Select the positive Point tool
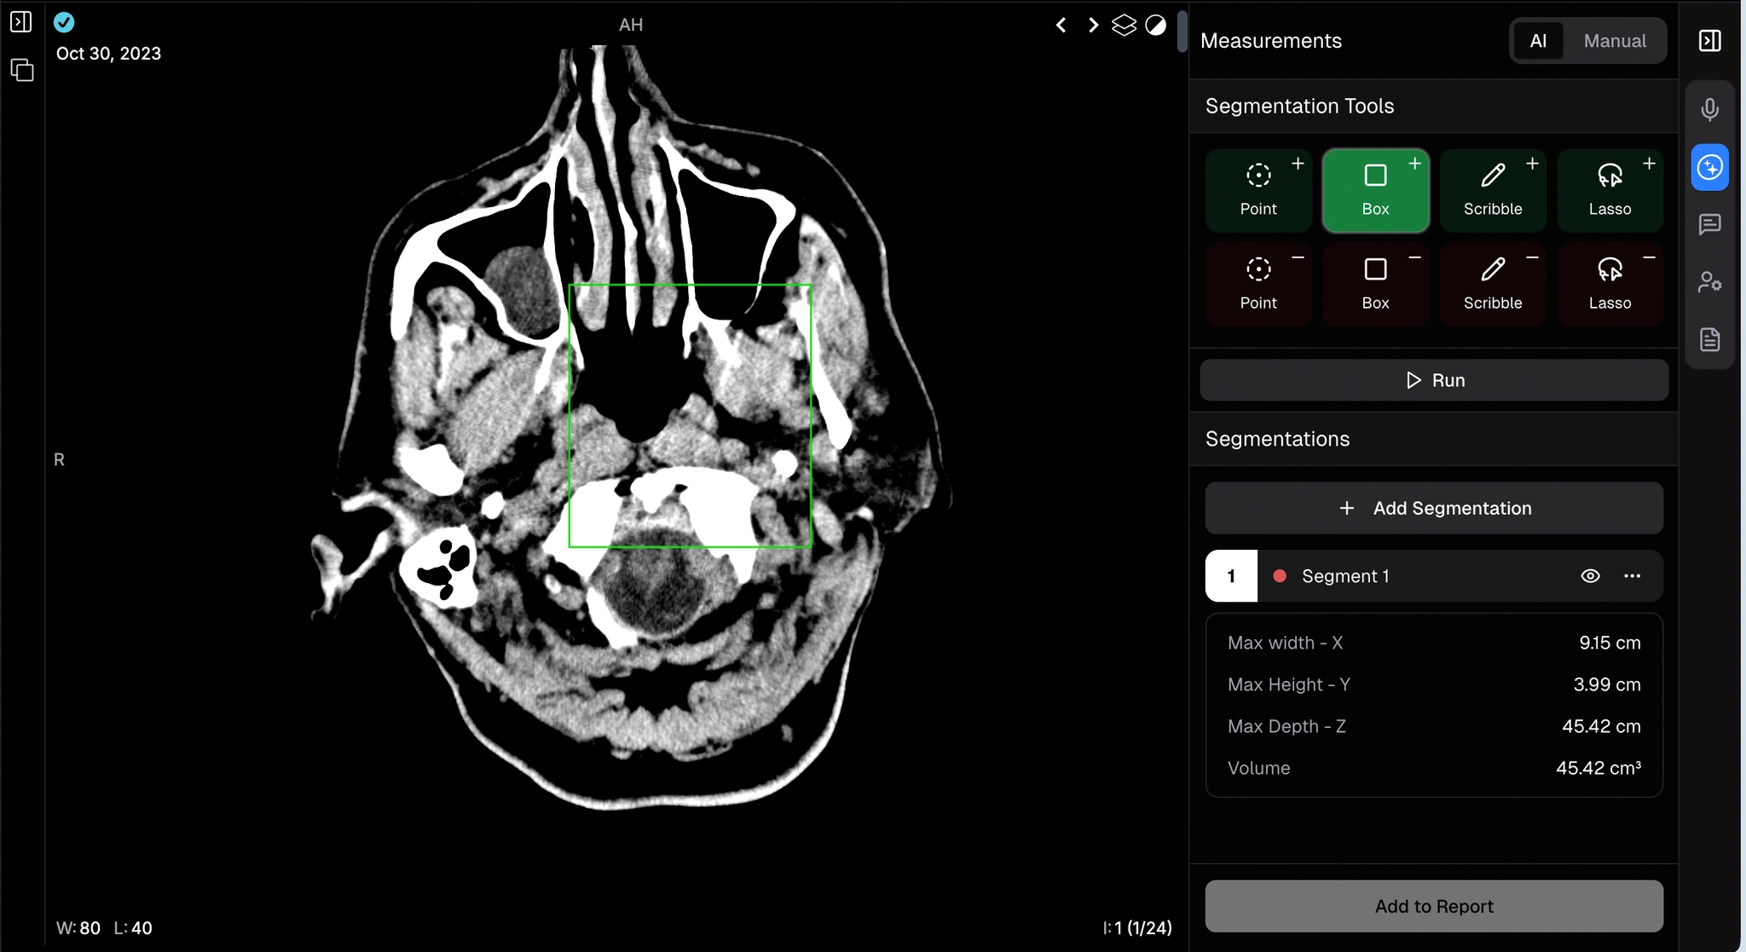This screenshot has width=1746, height=952. (1258, 190)
